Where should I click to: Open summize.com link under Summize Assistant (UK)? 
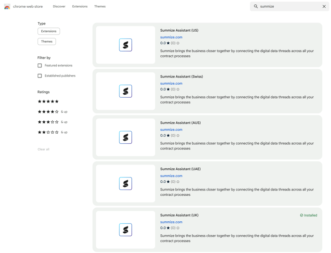171,222
